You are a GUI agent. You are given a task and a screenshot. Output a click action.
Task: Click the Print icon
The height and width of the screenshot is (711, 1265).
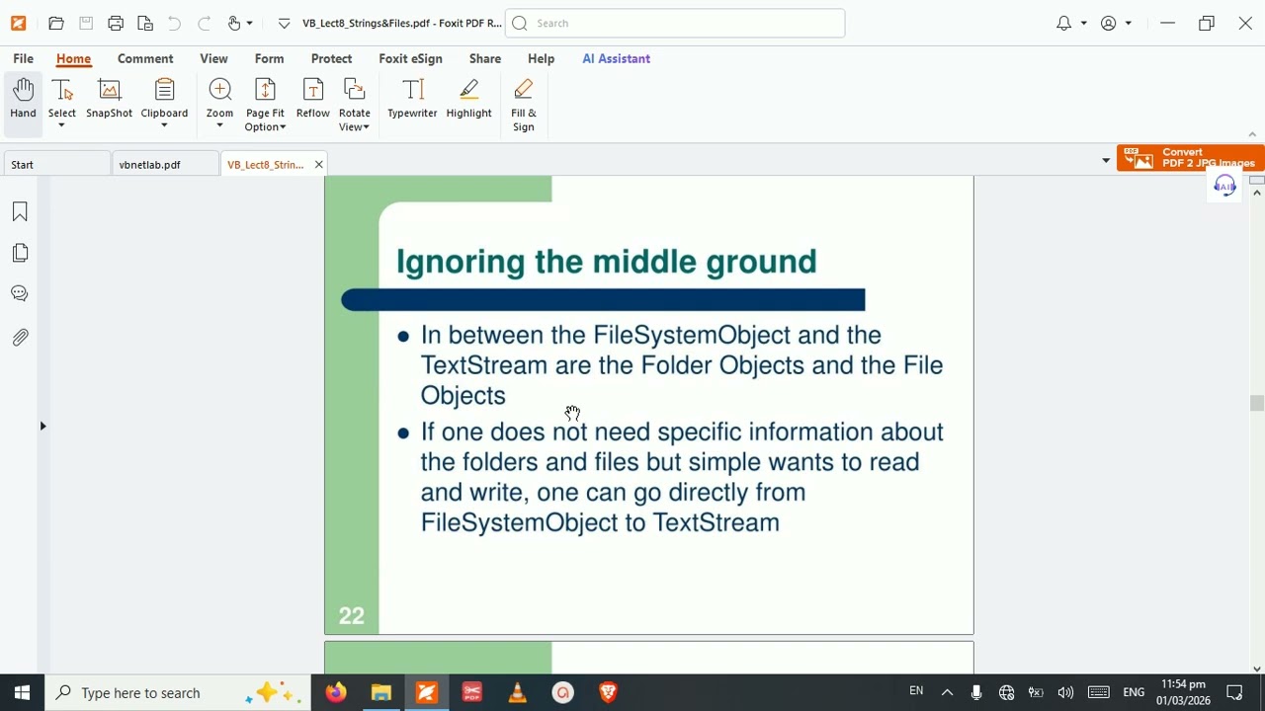[116, 23]
